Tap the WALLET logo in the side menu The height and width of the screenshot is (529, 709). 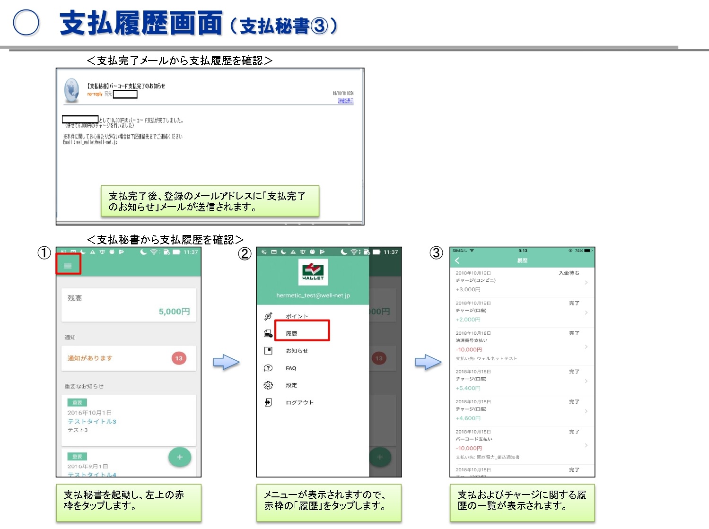point(313,272)
